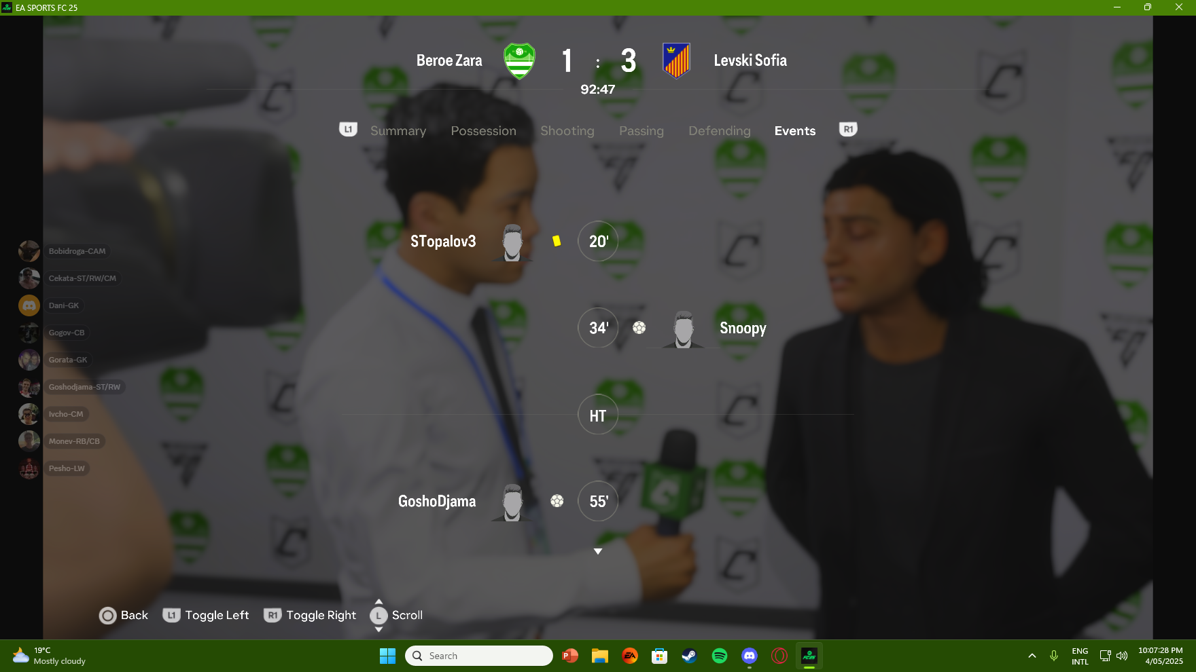Click the Levski Sofia team name
Screen dimensions: 1196x672
coord(750,60)
